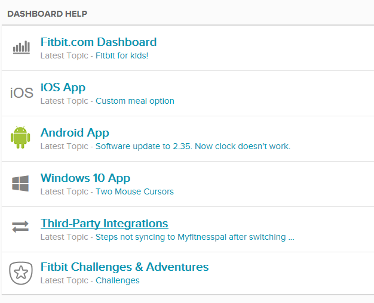Click the bar chart dashboard icon
Viewport: 374px width, 303px height.
click(x=22, y=48)
